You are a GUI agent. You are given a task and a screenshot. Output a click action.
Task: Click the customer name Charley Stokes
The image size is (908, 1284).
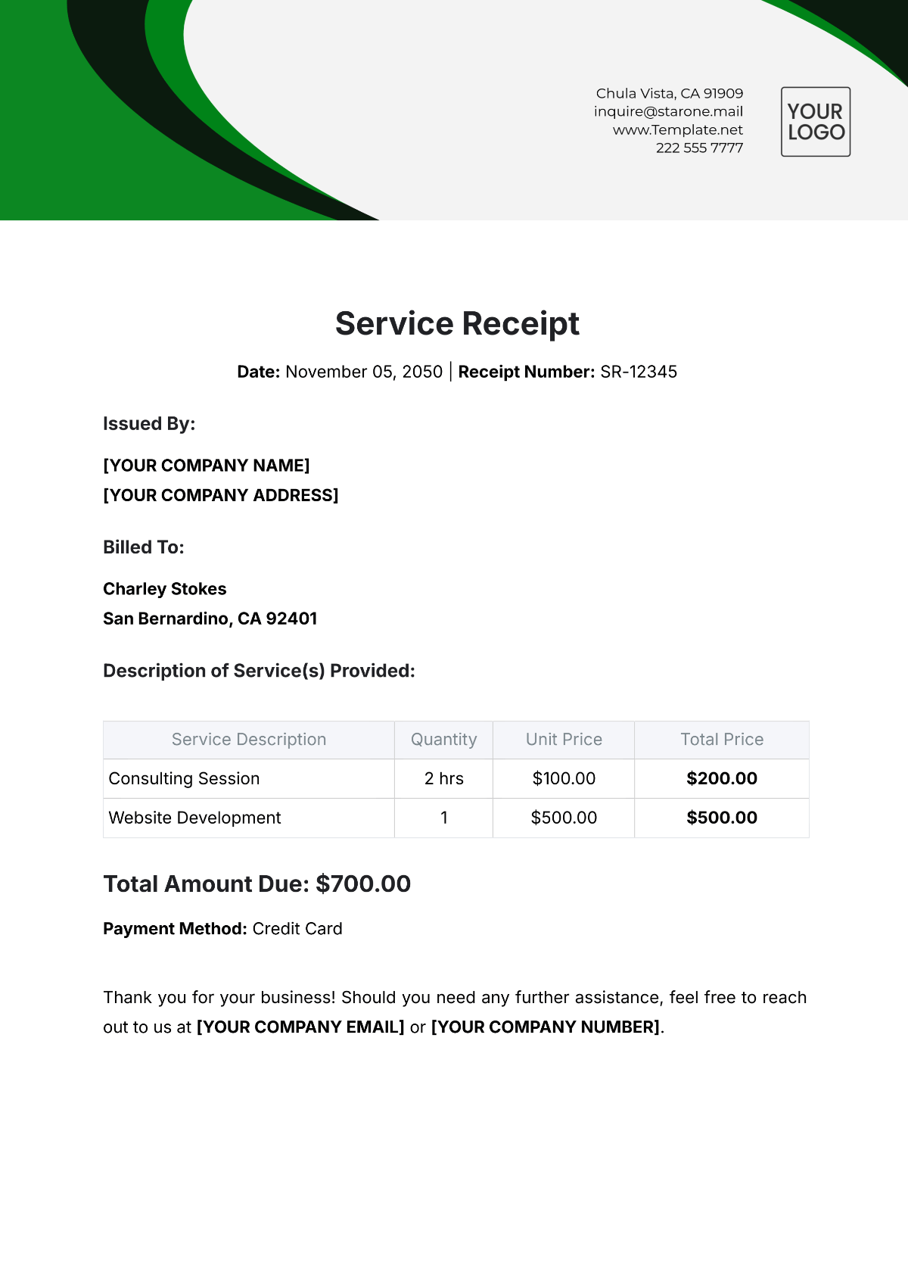[165, 589]
